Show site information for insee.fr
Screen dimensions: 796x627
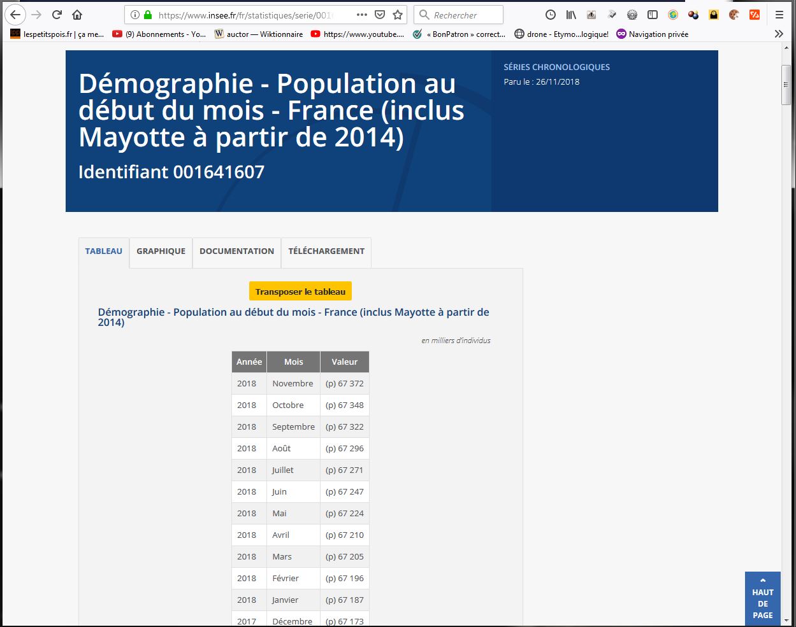pyautogui.click(x=135, y=15)
